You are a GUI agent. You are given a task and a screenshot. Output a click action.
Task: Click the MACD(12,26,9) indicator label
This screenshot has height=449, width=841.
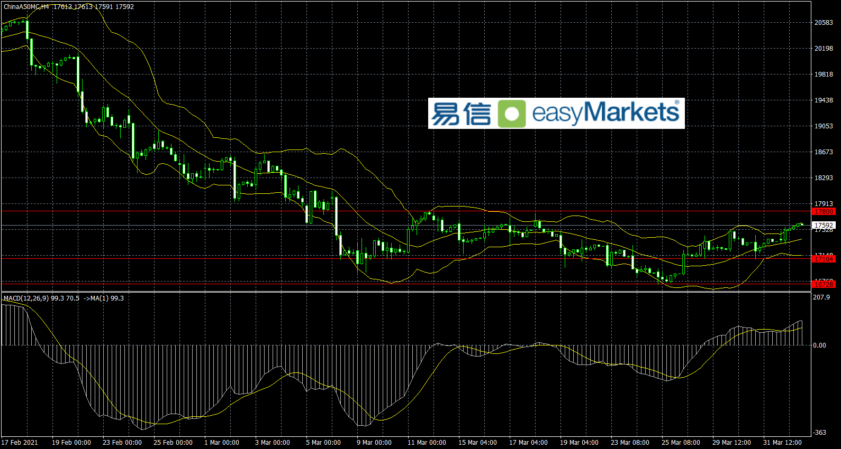click(x=26, y=298)
